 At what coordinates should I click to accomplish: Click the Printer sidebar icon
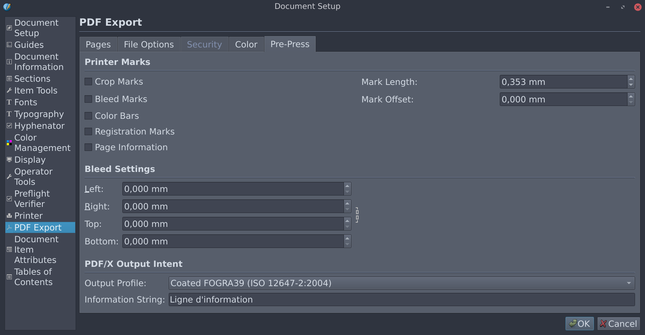coord(9,215)
